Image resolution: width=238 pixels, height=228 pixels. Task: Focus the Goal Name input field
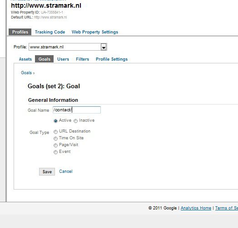click(x=77, y=110)
